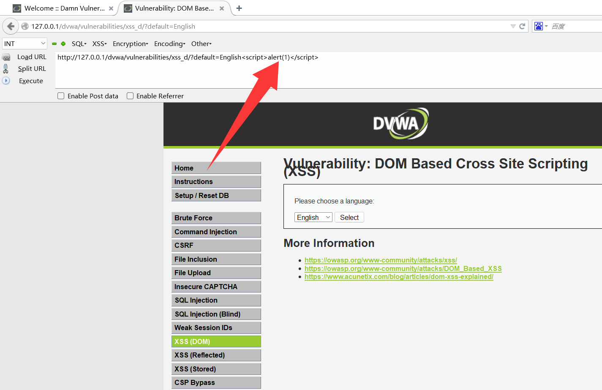Close the Welcome Damn Vulnerable tab
Image resolution: width=602 pixels, height=390 pixels.
[111, 8]
